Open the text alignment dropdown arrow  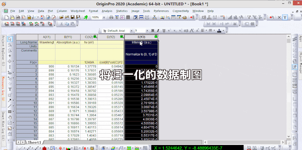pos(206,31)
